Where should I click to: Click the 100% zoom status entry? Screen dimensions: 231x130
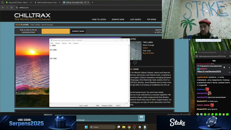click(x=97, y=106)
